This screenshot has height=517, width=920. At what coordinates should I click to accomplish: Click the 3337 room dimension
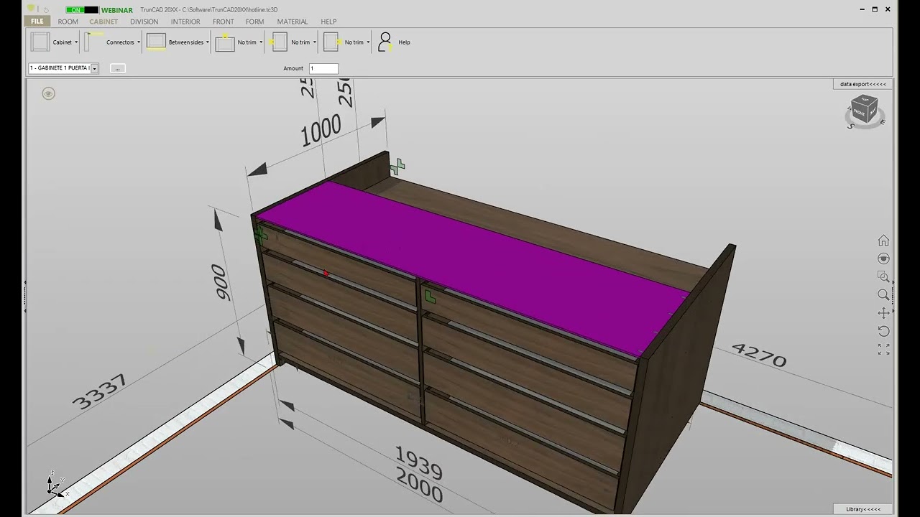point(100,391)
